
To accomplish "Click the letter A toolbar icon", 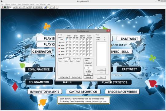I will pyautogui.click(x=14, y=7).
